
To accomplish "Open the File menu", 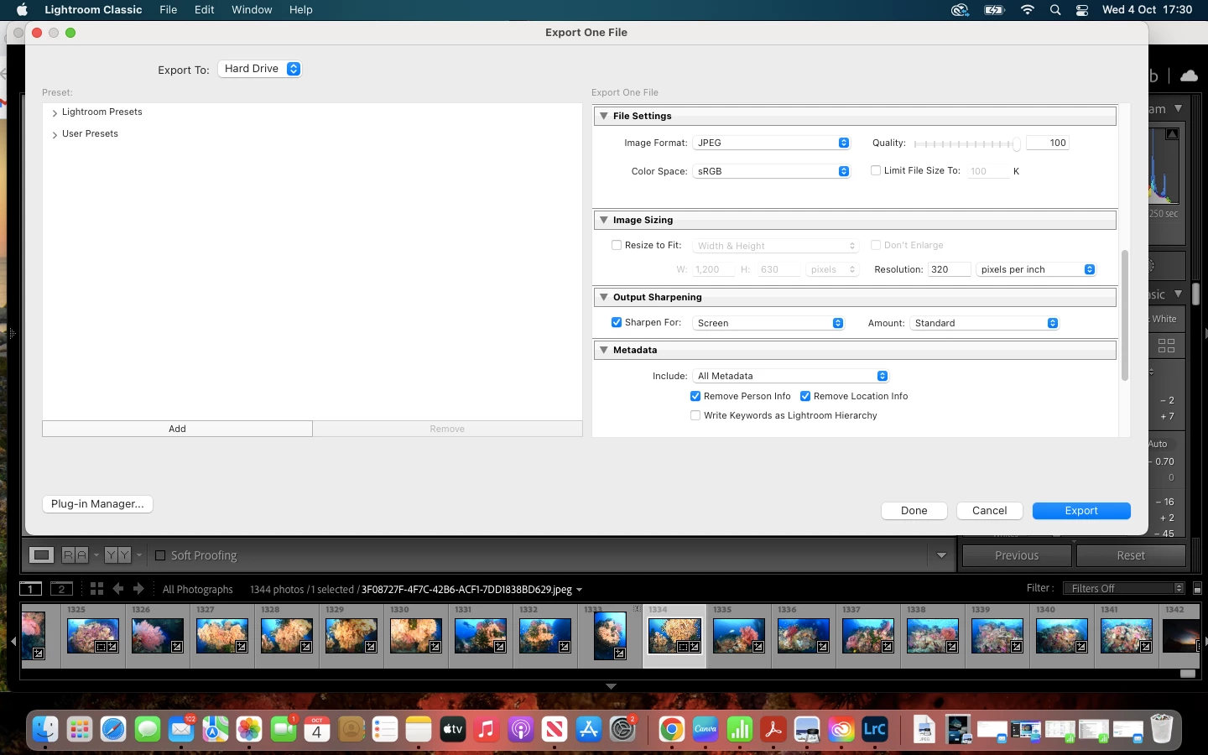I will click(x=169, y=10).
